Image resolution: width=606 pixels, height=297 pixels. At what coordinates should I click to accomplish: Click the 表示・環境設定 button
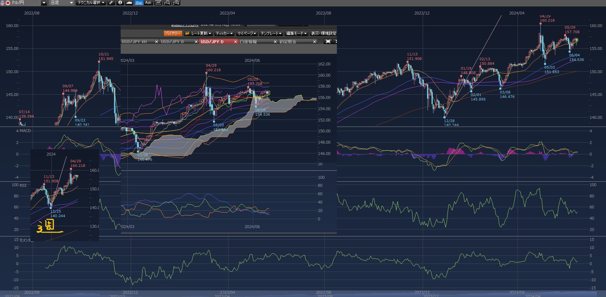pos(323,34)
